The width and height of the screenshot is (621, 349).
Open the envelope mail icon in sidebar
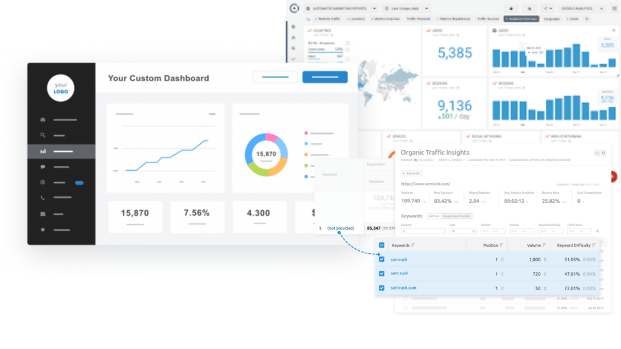43,214
